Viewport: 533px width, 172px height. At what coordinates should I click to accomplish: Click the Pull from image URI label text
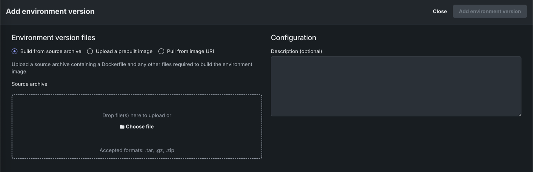[x=190, y=51]
